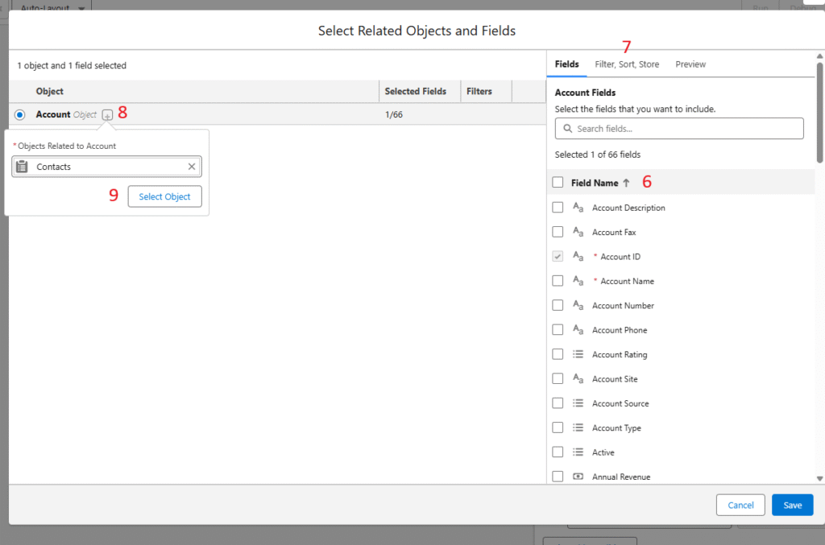Click the currency icon for Annual Revenue

coord(578,477)
